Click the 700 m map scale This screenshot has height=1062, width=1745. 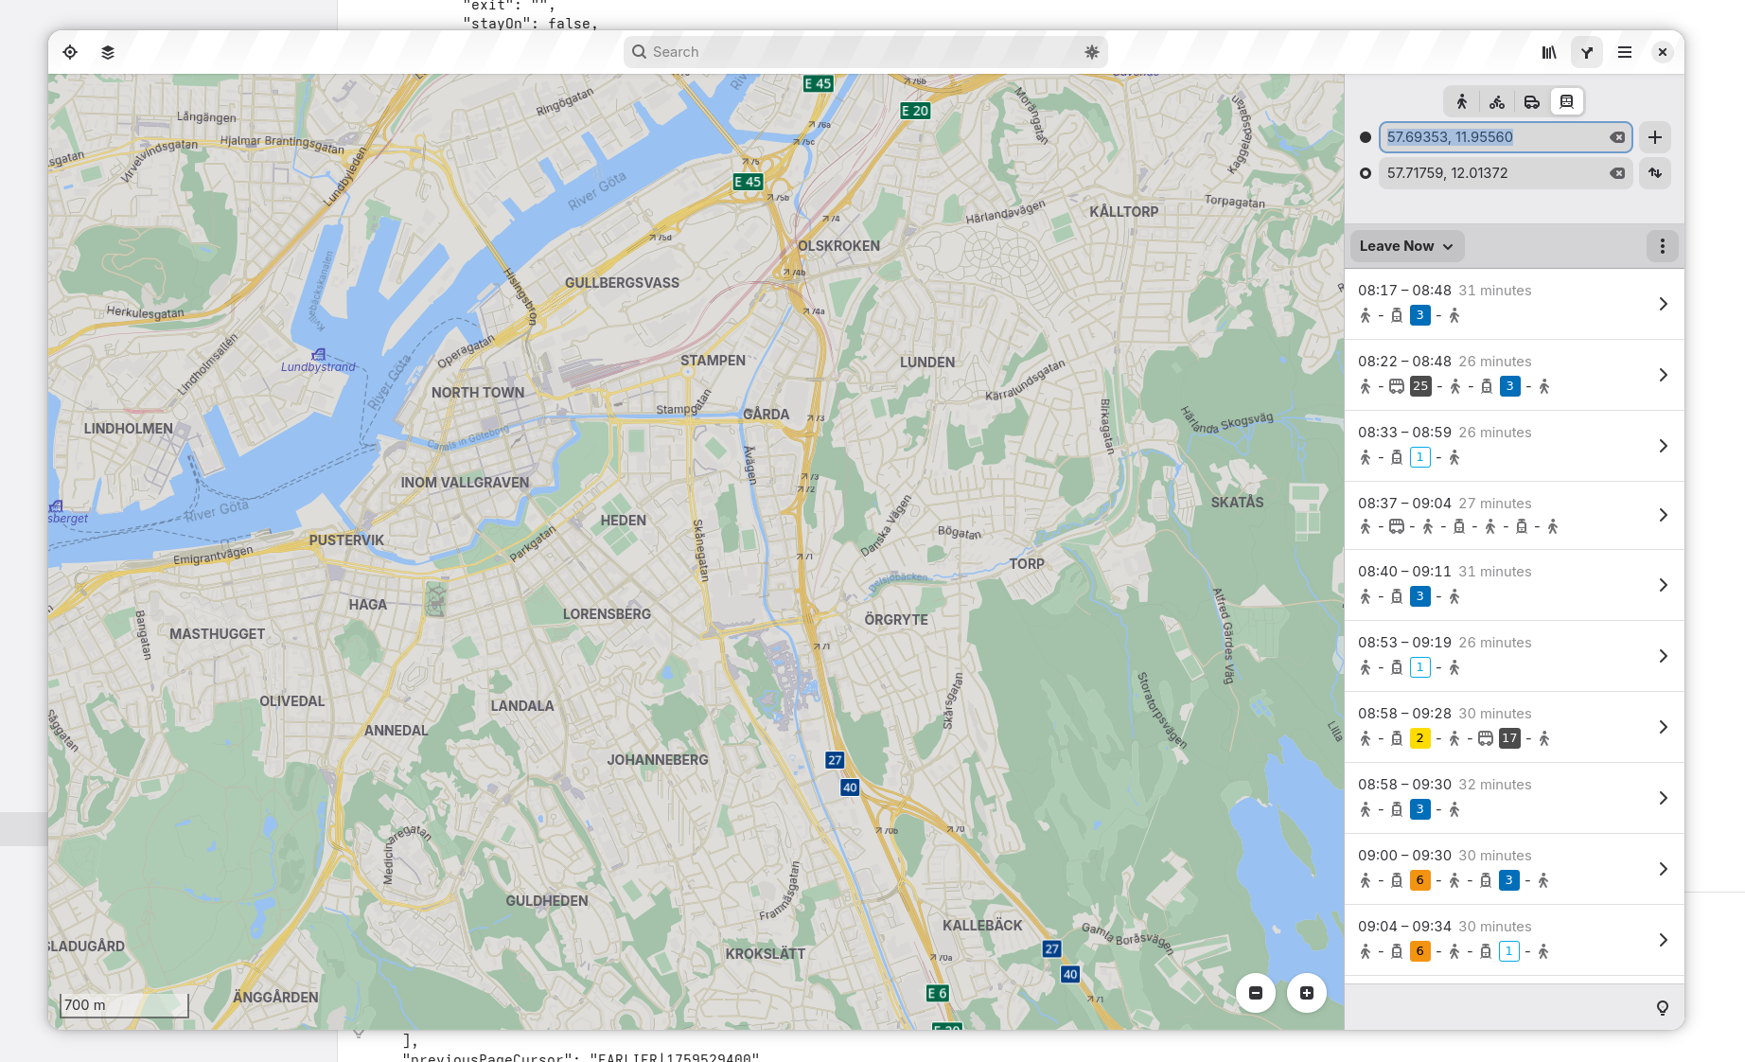(125, 1005)
